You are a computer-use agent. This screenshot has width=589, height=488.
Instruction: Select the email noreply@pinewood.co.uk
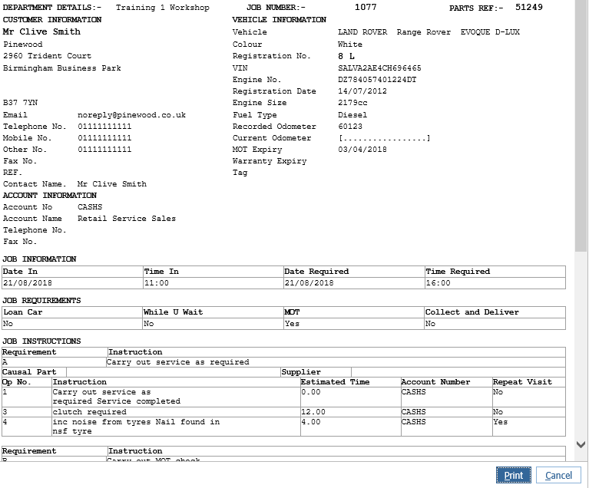[131, 115]
